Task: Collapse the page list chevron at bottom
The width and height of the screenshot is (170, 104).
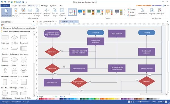Action: tap(37, 97)
